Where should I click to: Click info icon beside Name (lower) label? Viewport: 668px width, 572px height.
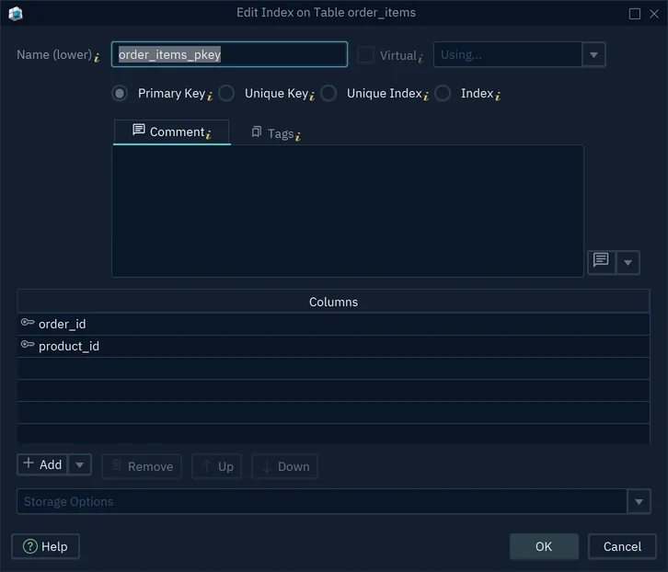click(97, 58)
